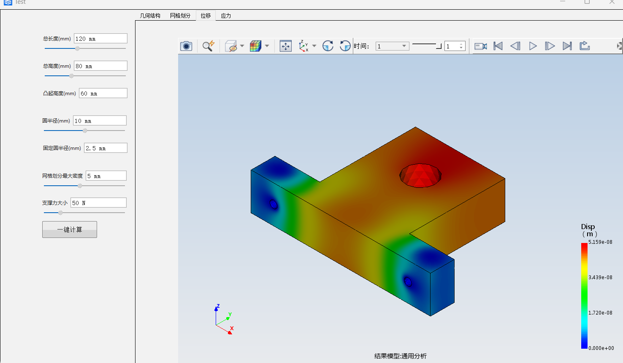Rotate the view clockwise

[328, 46]
